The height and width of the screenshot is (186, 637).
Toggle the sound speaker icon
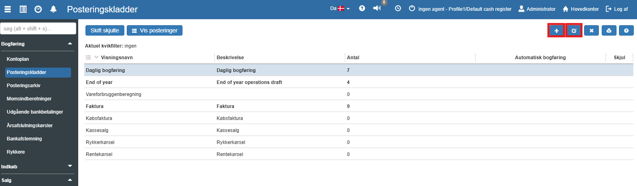377,8
